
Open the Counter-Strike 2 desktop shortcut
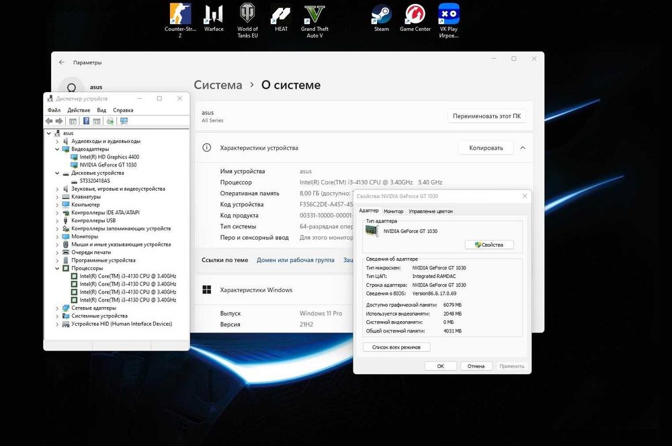point(180,20)
